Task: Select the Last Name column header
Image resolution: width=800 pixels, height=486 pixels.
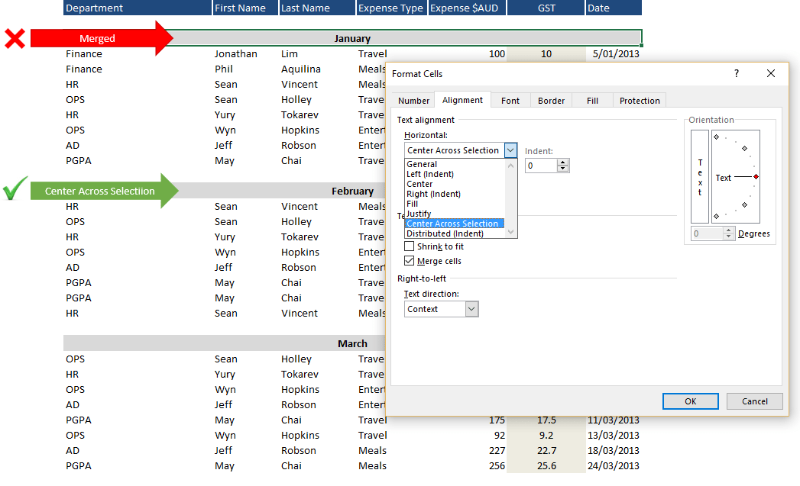Action: 317,8
